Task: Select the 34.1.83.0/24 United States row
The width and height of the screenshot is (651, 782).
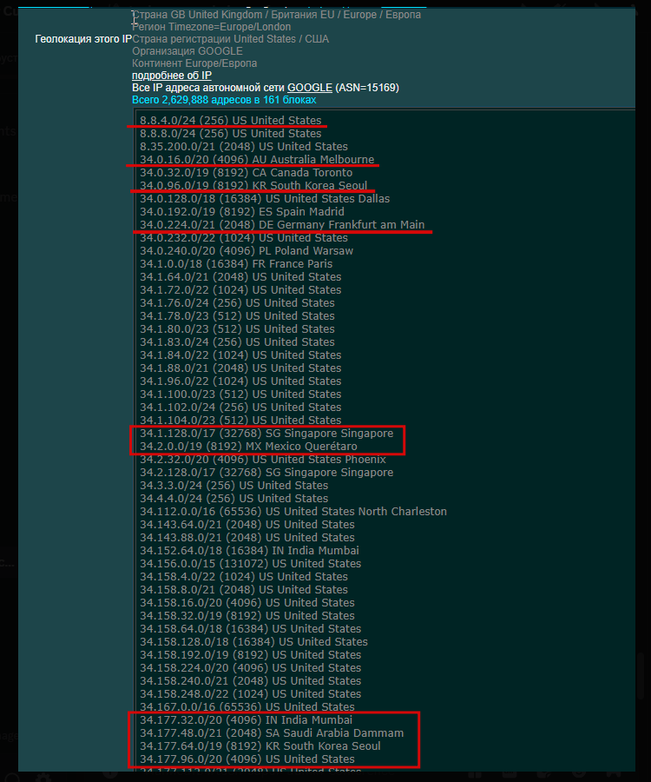Action: click(x=237, y=341)
